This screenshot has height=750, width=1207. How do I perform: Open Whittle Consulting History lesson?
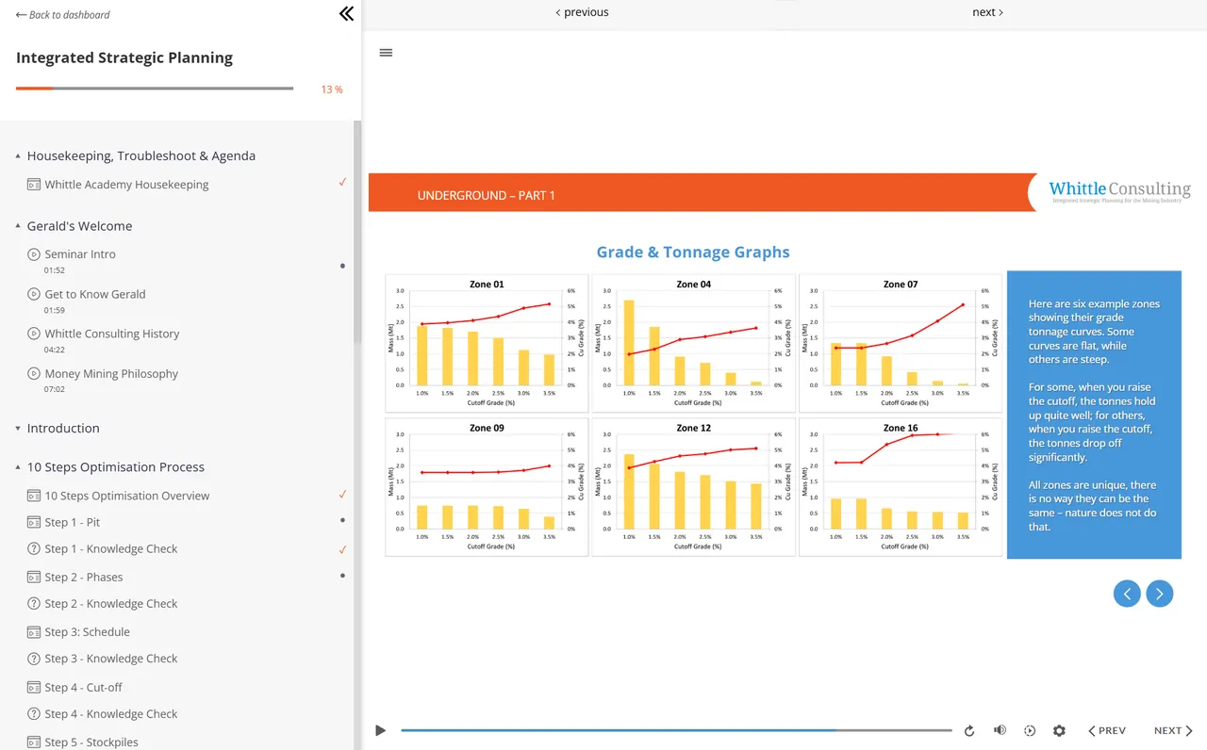112,334
